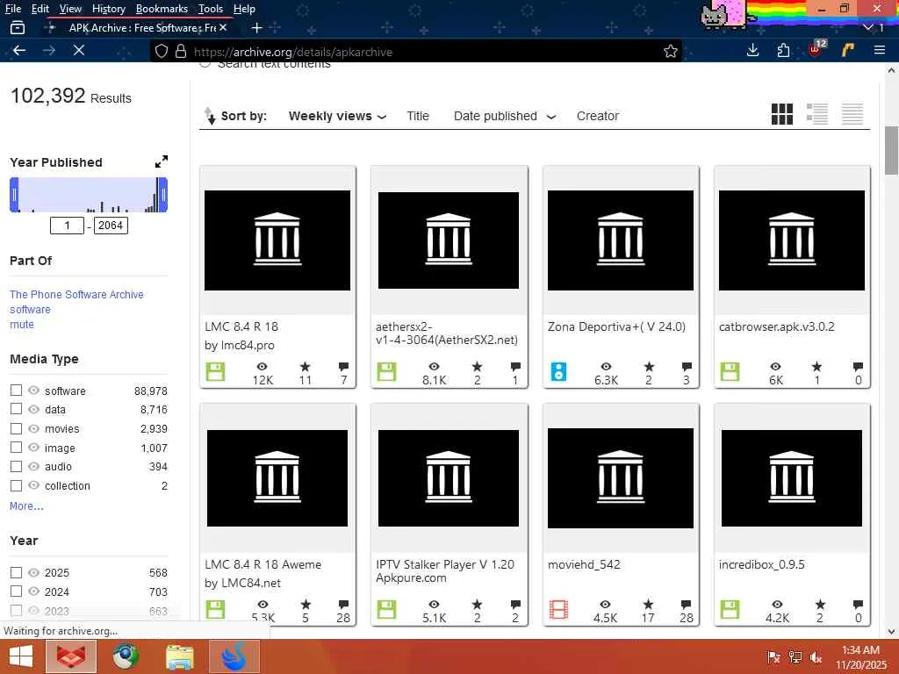Screen dimensions: 899x674
Task: Check the collection media type checkbox
Action: 16,485
